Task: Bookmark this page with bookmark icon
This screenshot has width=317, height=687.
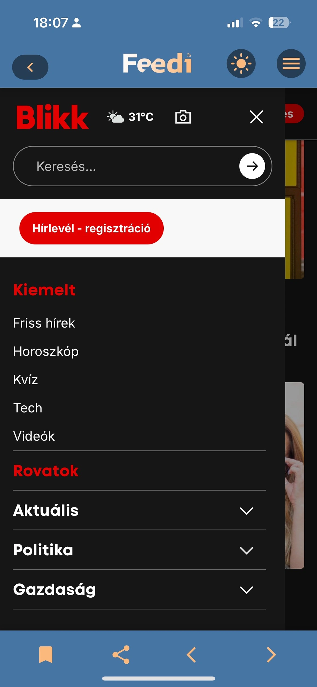Action: point(46,655)
